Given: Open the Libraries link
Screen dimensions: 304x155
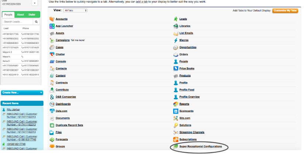Looking at the screenshot, I should pos(185,26).
